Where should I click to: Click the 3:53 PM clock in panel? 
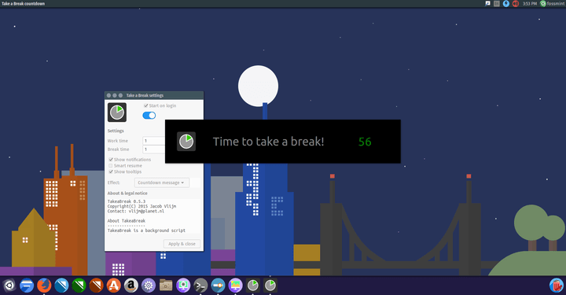(x=530, y=4)
